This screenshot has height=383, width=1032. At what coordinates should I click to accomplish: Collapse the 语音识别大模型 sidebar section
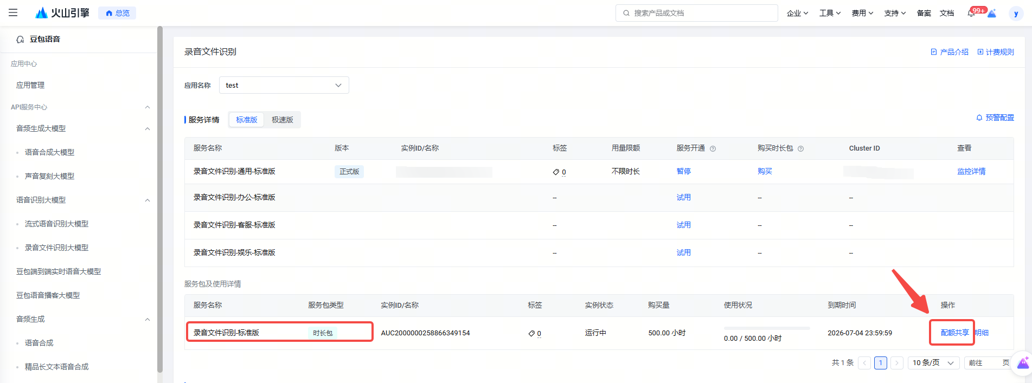pos(148,200)
